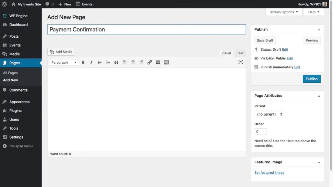Select Pages in the sidebar
Screen dimensions: 333x187
21,63
